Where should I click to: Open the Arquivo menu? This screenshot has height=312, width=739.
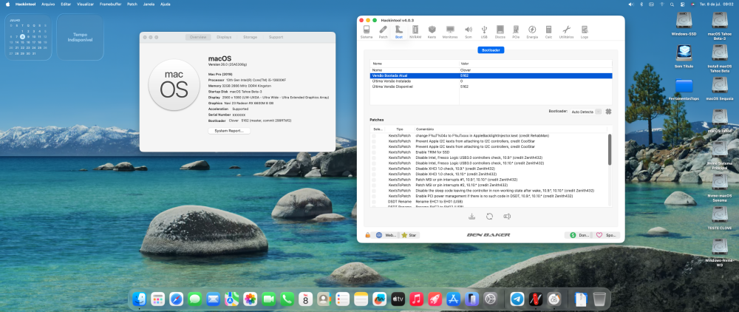click(x=48, y=4)
